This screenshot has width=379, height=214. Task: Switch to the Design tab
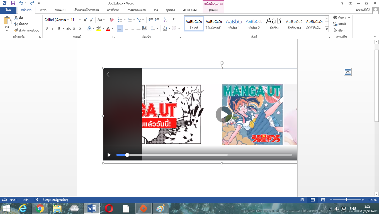click(x=60, y=10)
